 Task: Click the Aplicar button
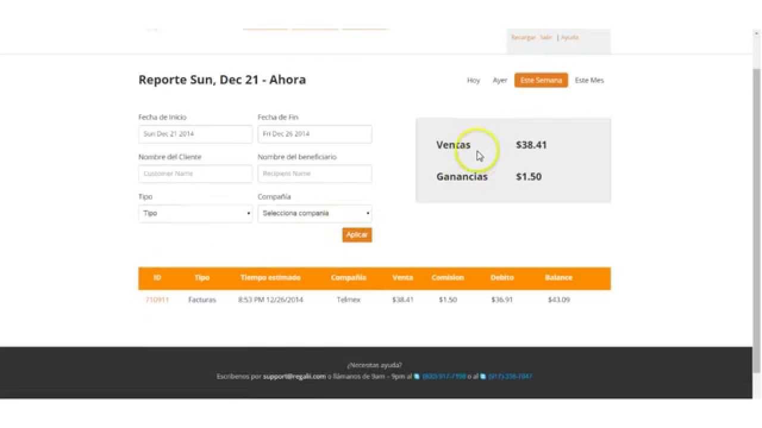click(357, 235)
